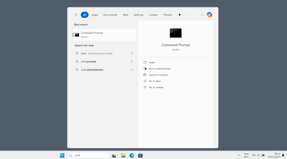Click the 'cmd' suggestion search icon
Viewport: 287px width, 159px height.
[77, 53]
